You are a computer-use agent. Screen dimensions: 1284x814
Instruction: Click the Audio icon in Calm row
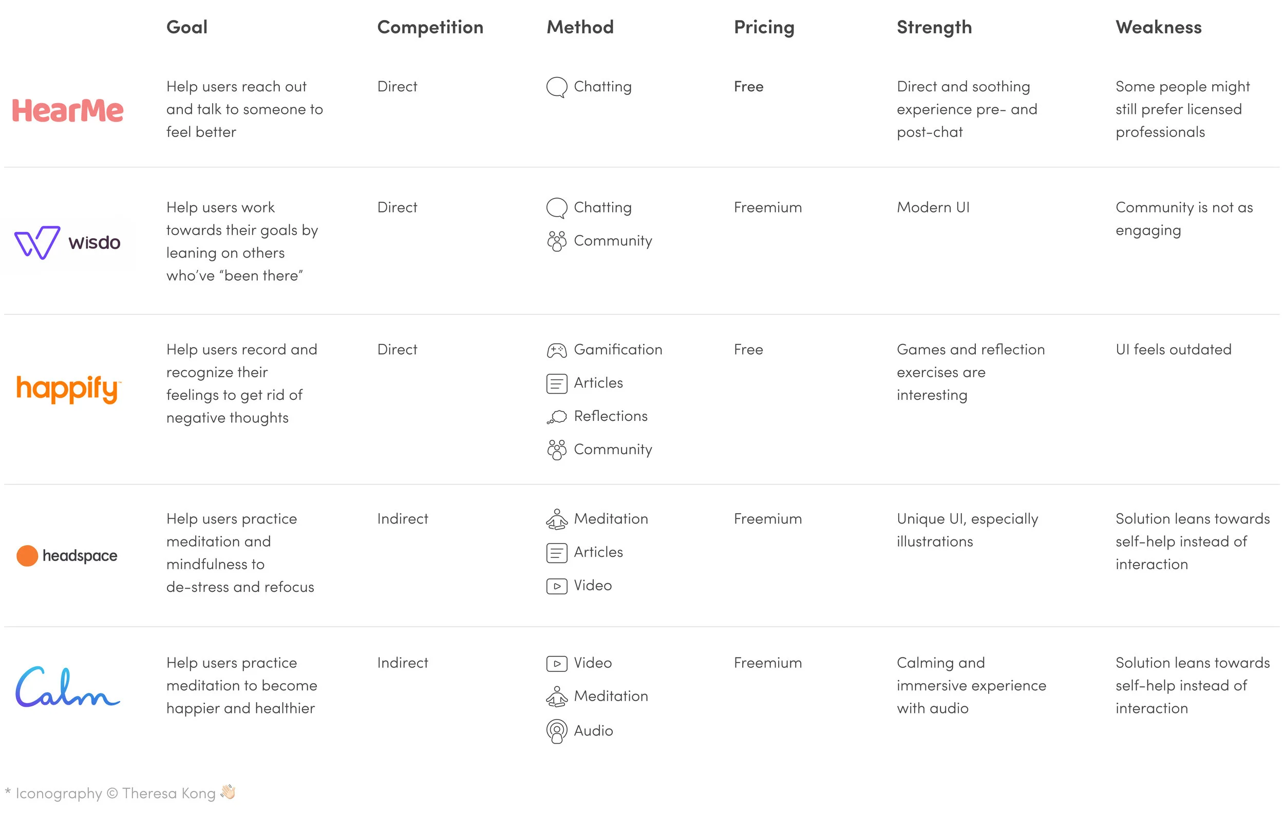coord(557,731)
